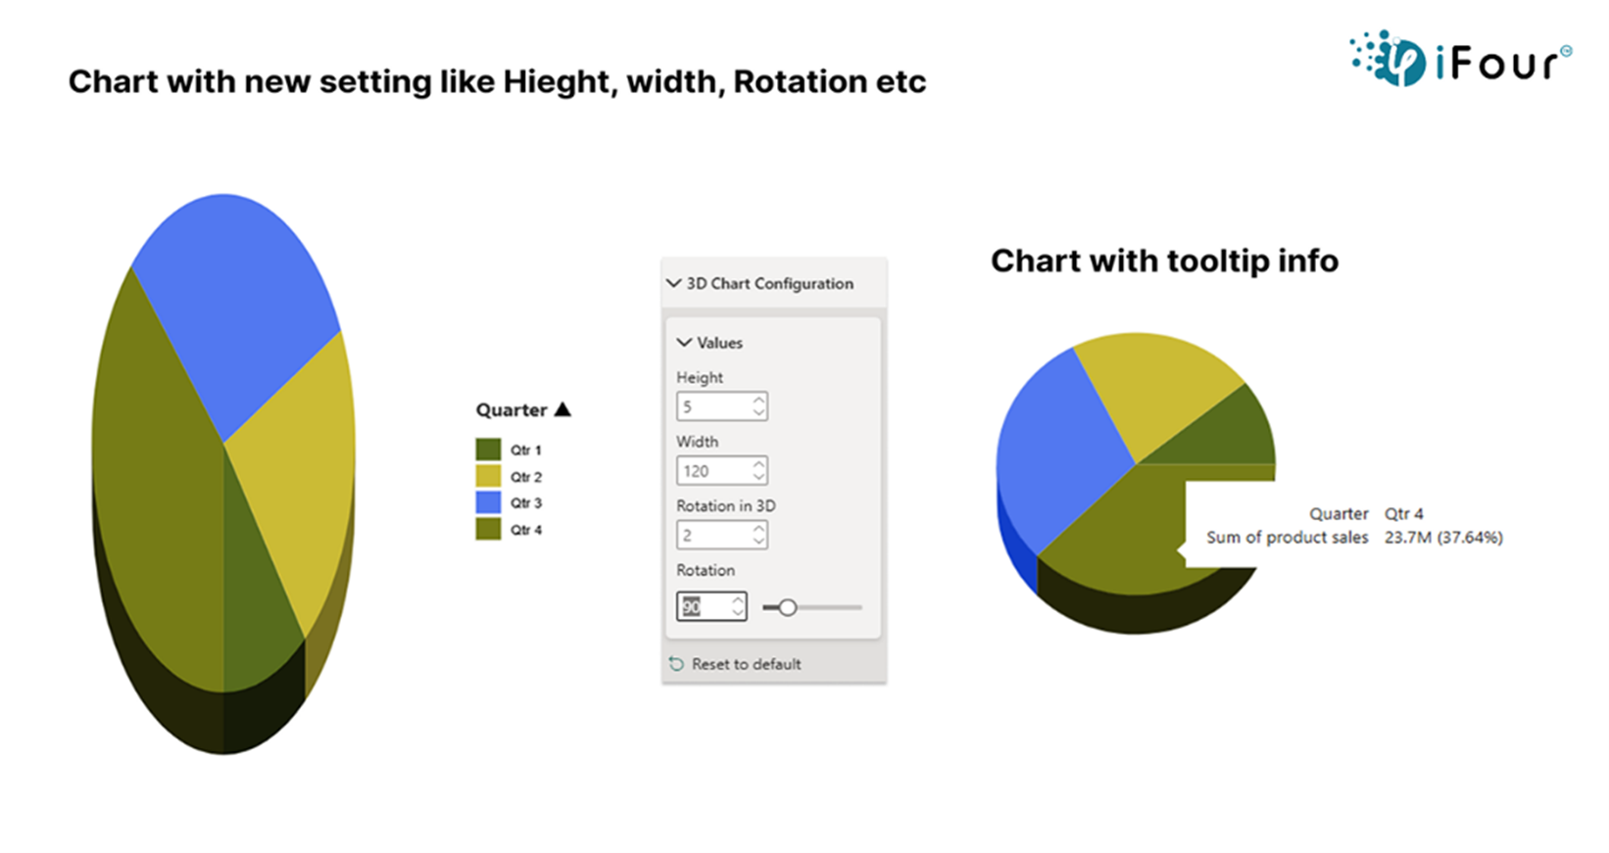Click the Rotation slider handle
This screenshot has height=853, width=1609.
tap(787, 607)
